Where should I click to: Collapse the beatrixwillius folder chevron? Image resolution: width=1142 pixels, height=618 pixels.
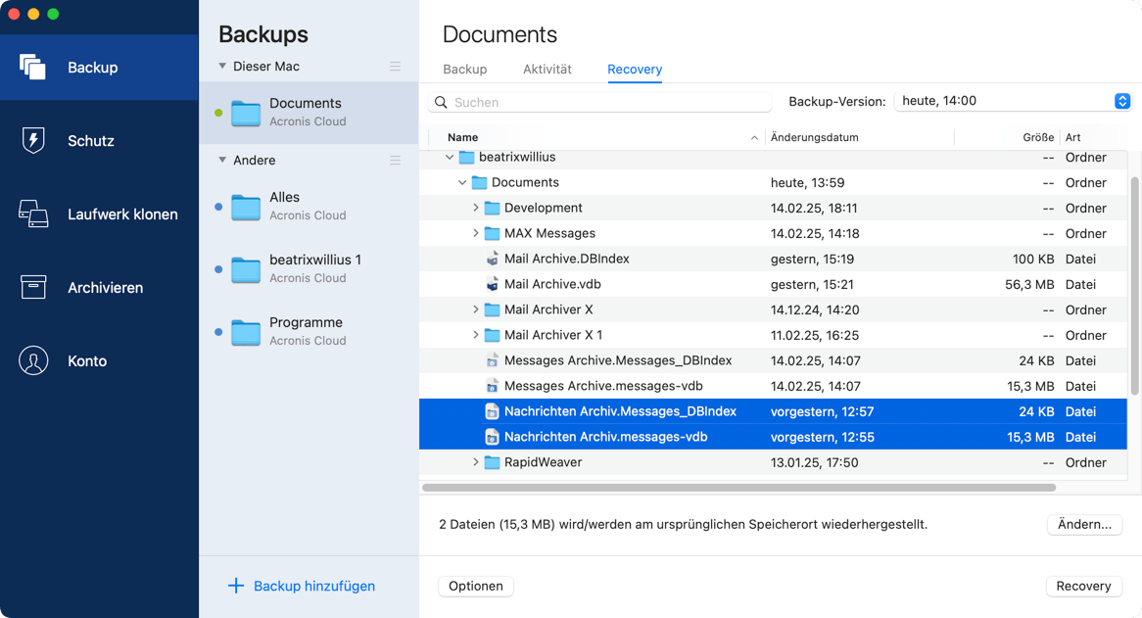450,158
